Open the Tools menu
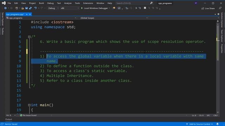The height and width of the screenshot is (126, 225). (x=77, y=3)
